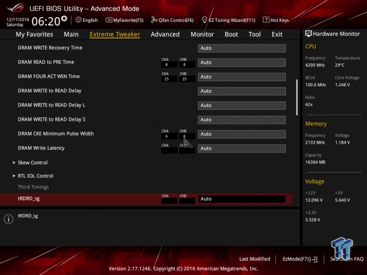Edit DRAM READ to PRE Time Auto field
Screen dimensions: 367x275
coord(242,63)
